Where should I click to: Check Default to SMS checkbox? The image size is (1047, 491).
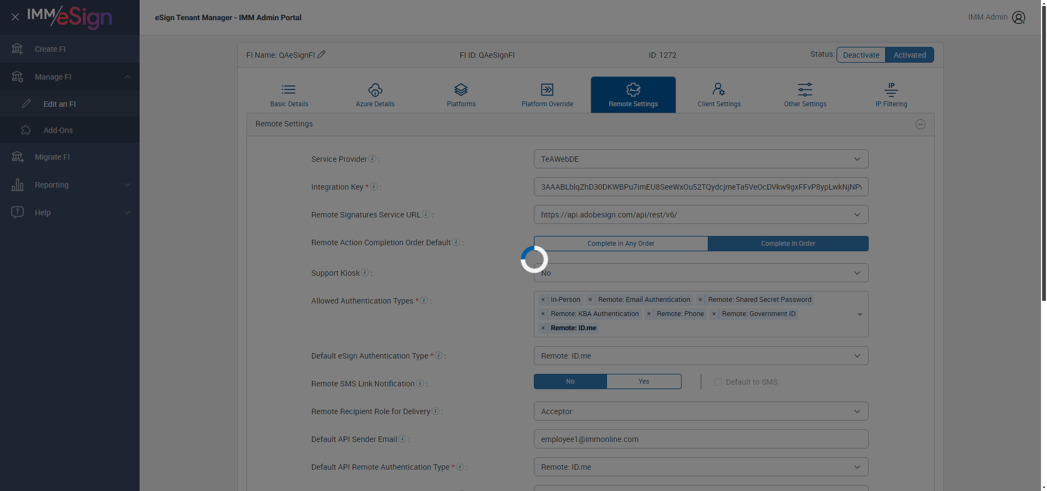coord(718,382)
